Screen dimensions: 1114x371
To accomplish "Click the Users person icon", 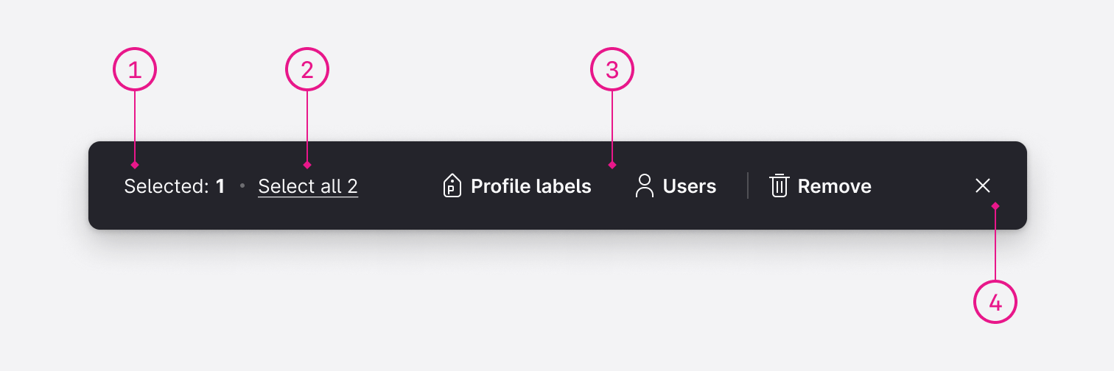I will (645, 185).
